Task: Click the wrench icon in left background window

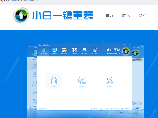Action: (35, 100)
